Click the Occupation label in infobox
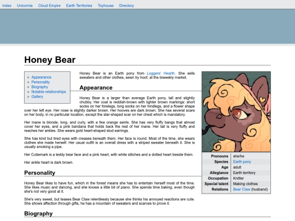 click(x=218, y=178)
